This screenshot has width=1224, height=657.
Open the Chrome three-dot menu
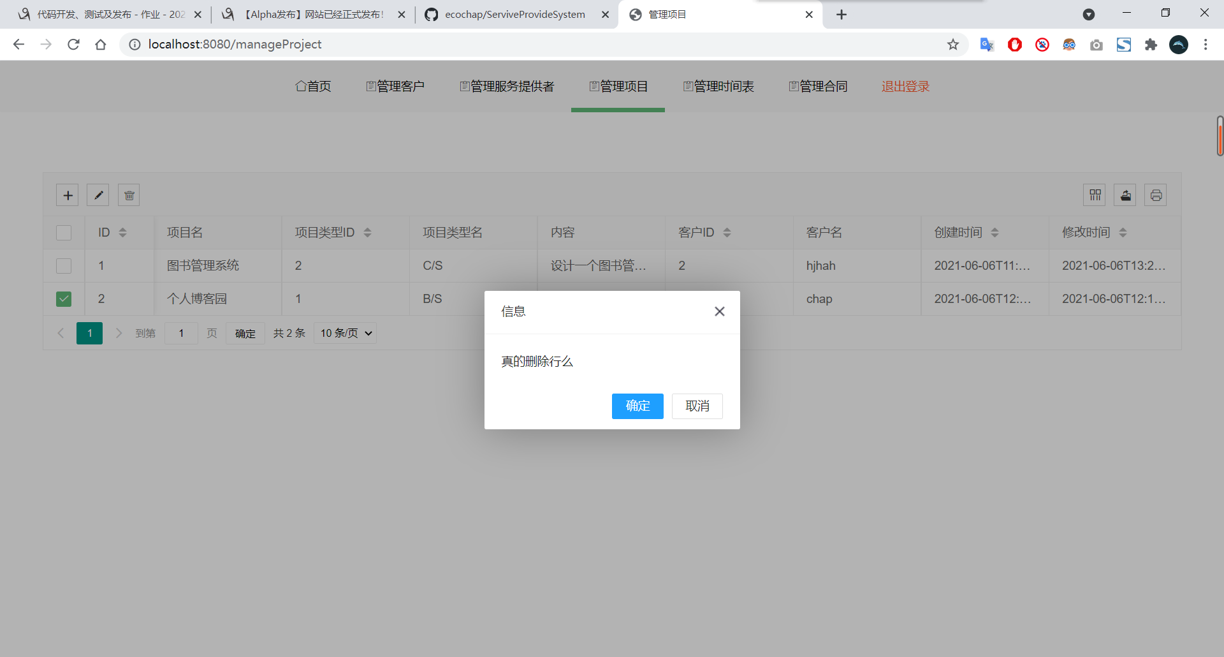tap(1206, 45)
